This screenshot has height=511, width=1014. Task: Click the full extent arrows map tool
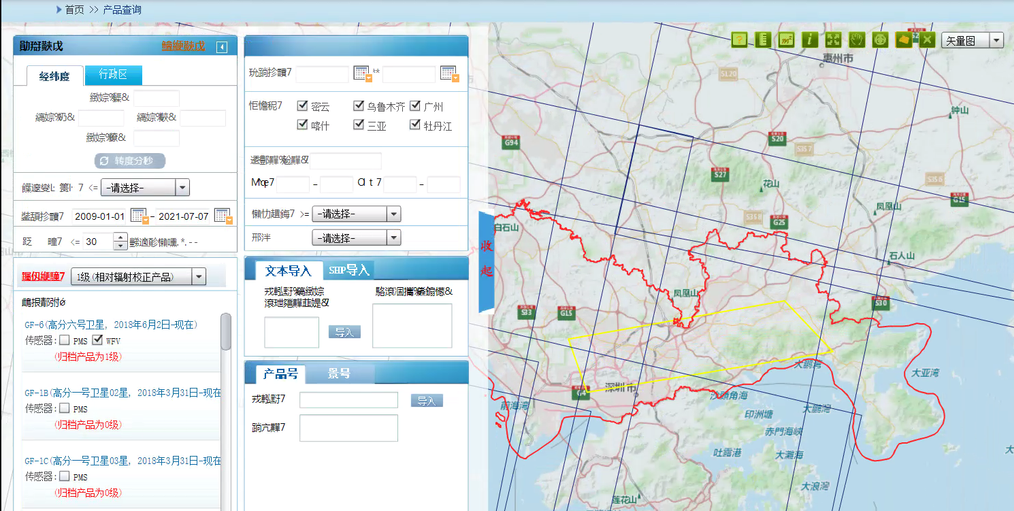[833, 40]
